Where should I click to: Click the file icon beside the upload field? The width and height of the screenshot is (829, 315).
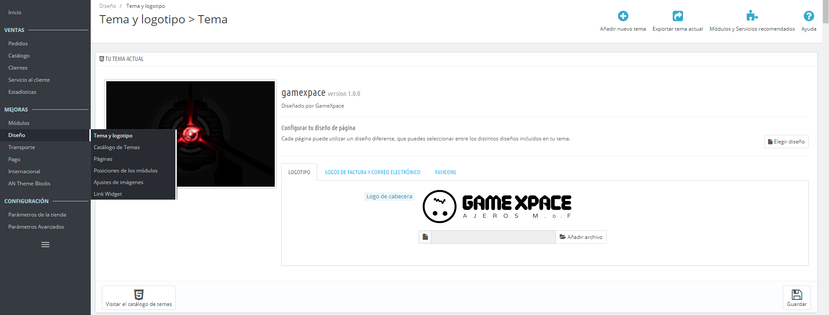[425, 237]
